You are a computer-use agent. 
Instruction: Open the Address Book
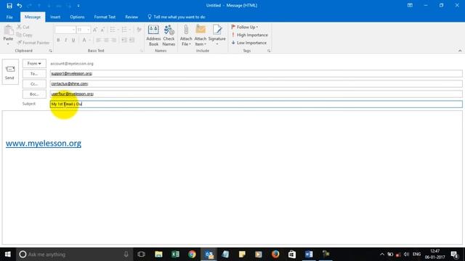click(x=153, y=36)
